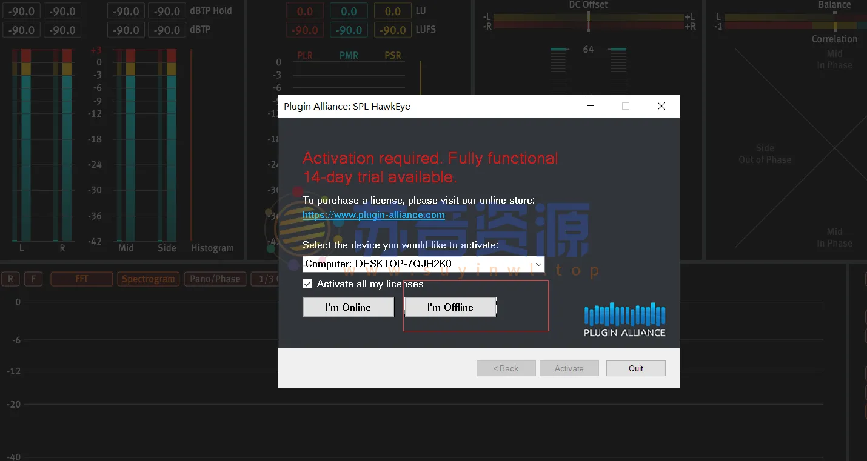Viewport: 867px width, 461px height.
Task: Click the I'm Online button
Action: 348,307
